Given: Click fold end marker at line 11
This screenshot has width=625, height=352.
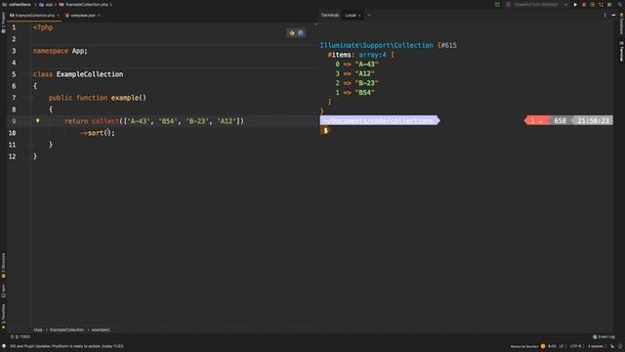Looking at the screenshot, I should (30, 145).
